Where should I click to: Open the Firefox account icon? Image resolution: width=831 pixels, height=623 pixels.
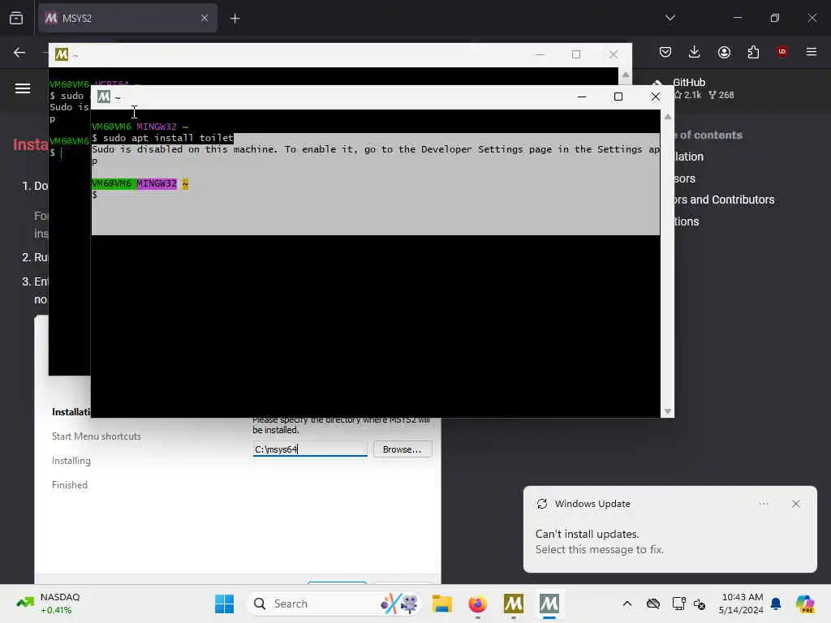[724, 52]
